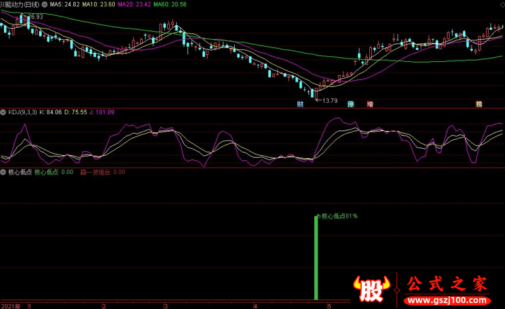Select the green MA60 20.56 label
Image resolution: width=505 pixels, height=309 pixels.
tap(170, 4)
